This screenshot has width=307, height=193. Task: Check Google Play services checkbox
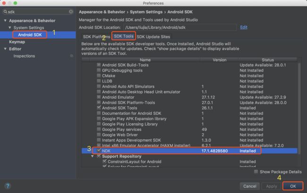99,129
